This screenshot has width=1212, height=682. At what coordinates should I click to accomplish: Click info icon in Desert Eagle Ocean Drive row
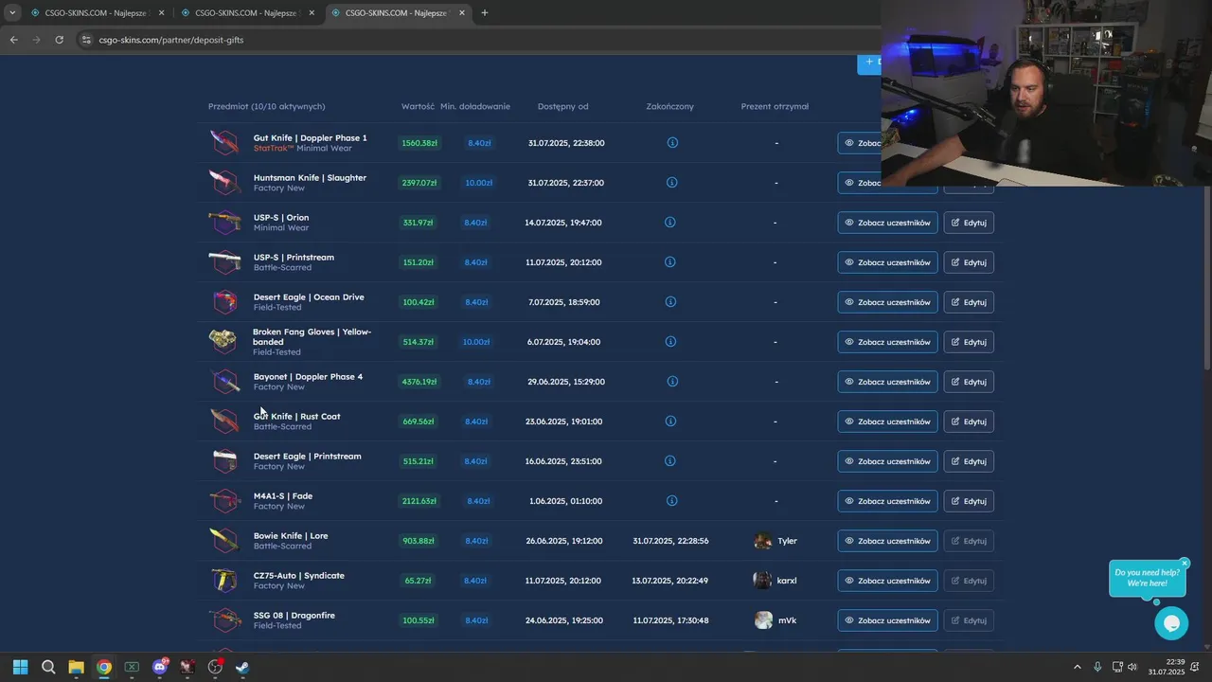pyautogui.click(x=670, y=302)
